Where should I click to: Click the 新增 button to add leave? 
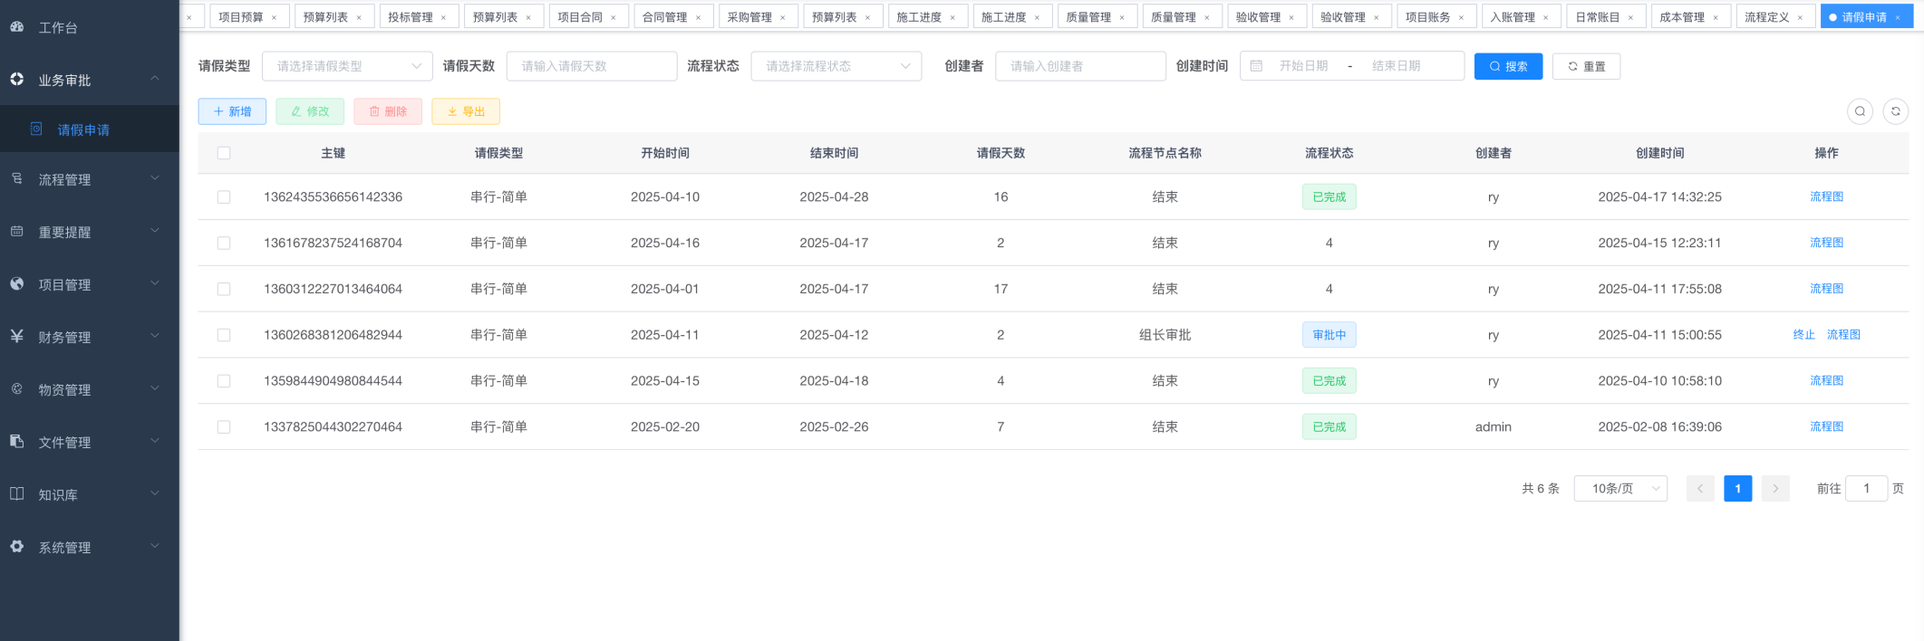pyautogui.click(x=232, y=111)
